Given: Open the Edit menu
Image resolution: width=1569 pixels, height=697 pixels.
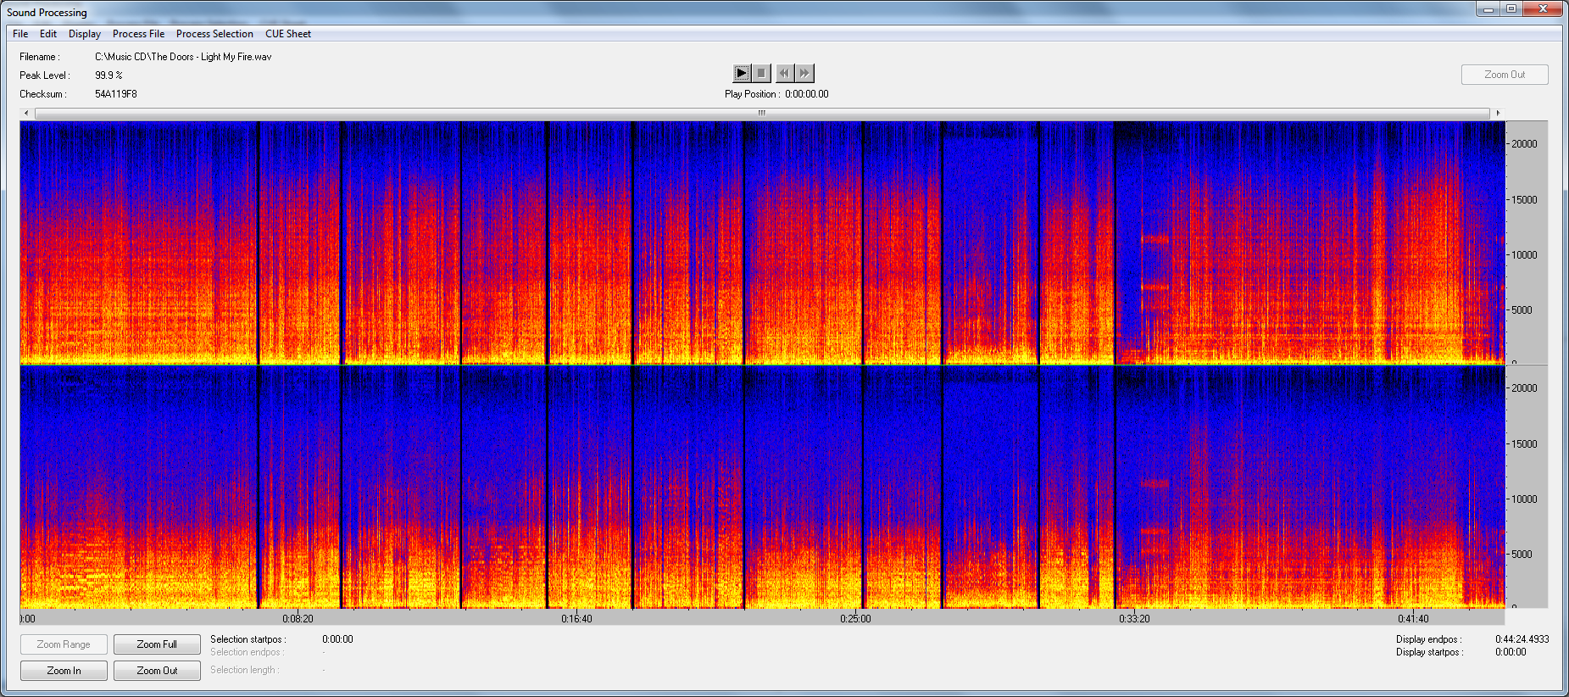Looking at the screenshot, I should click(x=48, y=34).
